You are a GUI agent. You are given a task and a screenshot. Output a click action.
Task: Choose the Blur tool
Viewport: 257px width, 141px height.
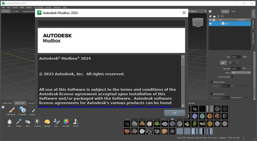pos(9,122)
